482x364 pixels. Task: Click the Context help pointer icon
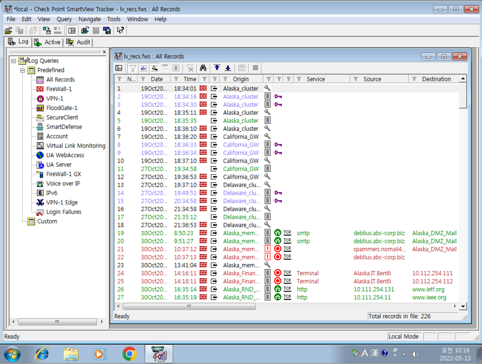120,30
